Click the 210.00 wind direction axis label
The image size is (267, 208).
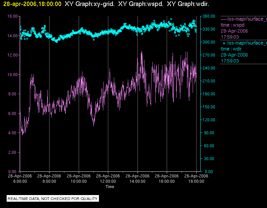point(209,81)
